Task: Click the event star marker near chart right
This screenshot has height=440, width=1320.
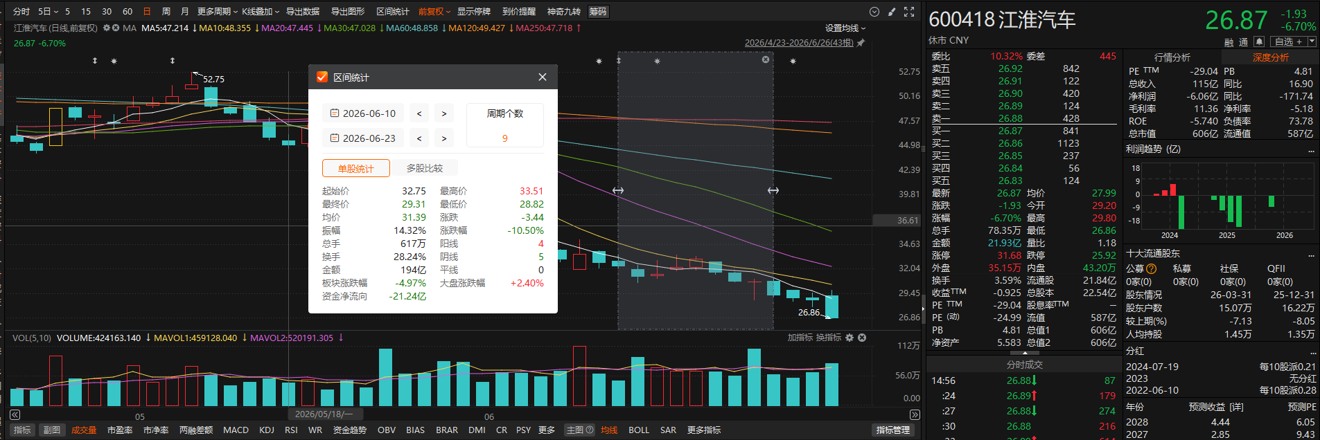Action: pyautogui.click(x=793, y=61)
